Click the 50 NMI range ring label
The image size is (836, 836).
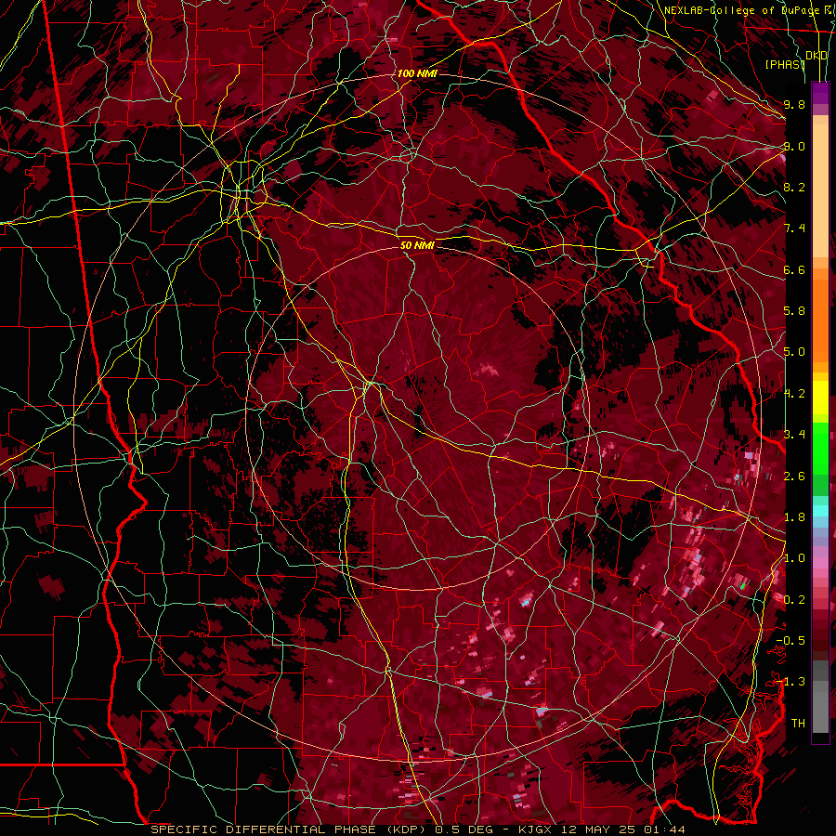coord(417,245)
